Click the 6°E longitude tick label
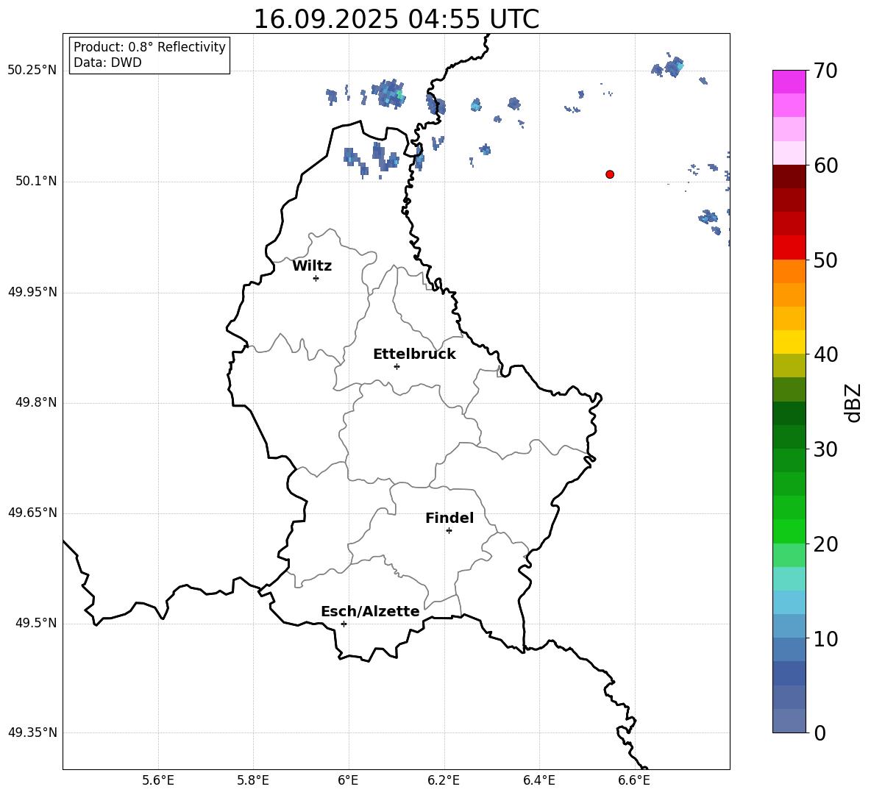The image size is (871, 795). click(348, 780)
